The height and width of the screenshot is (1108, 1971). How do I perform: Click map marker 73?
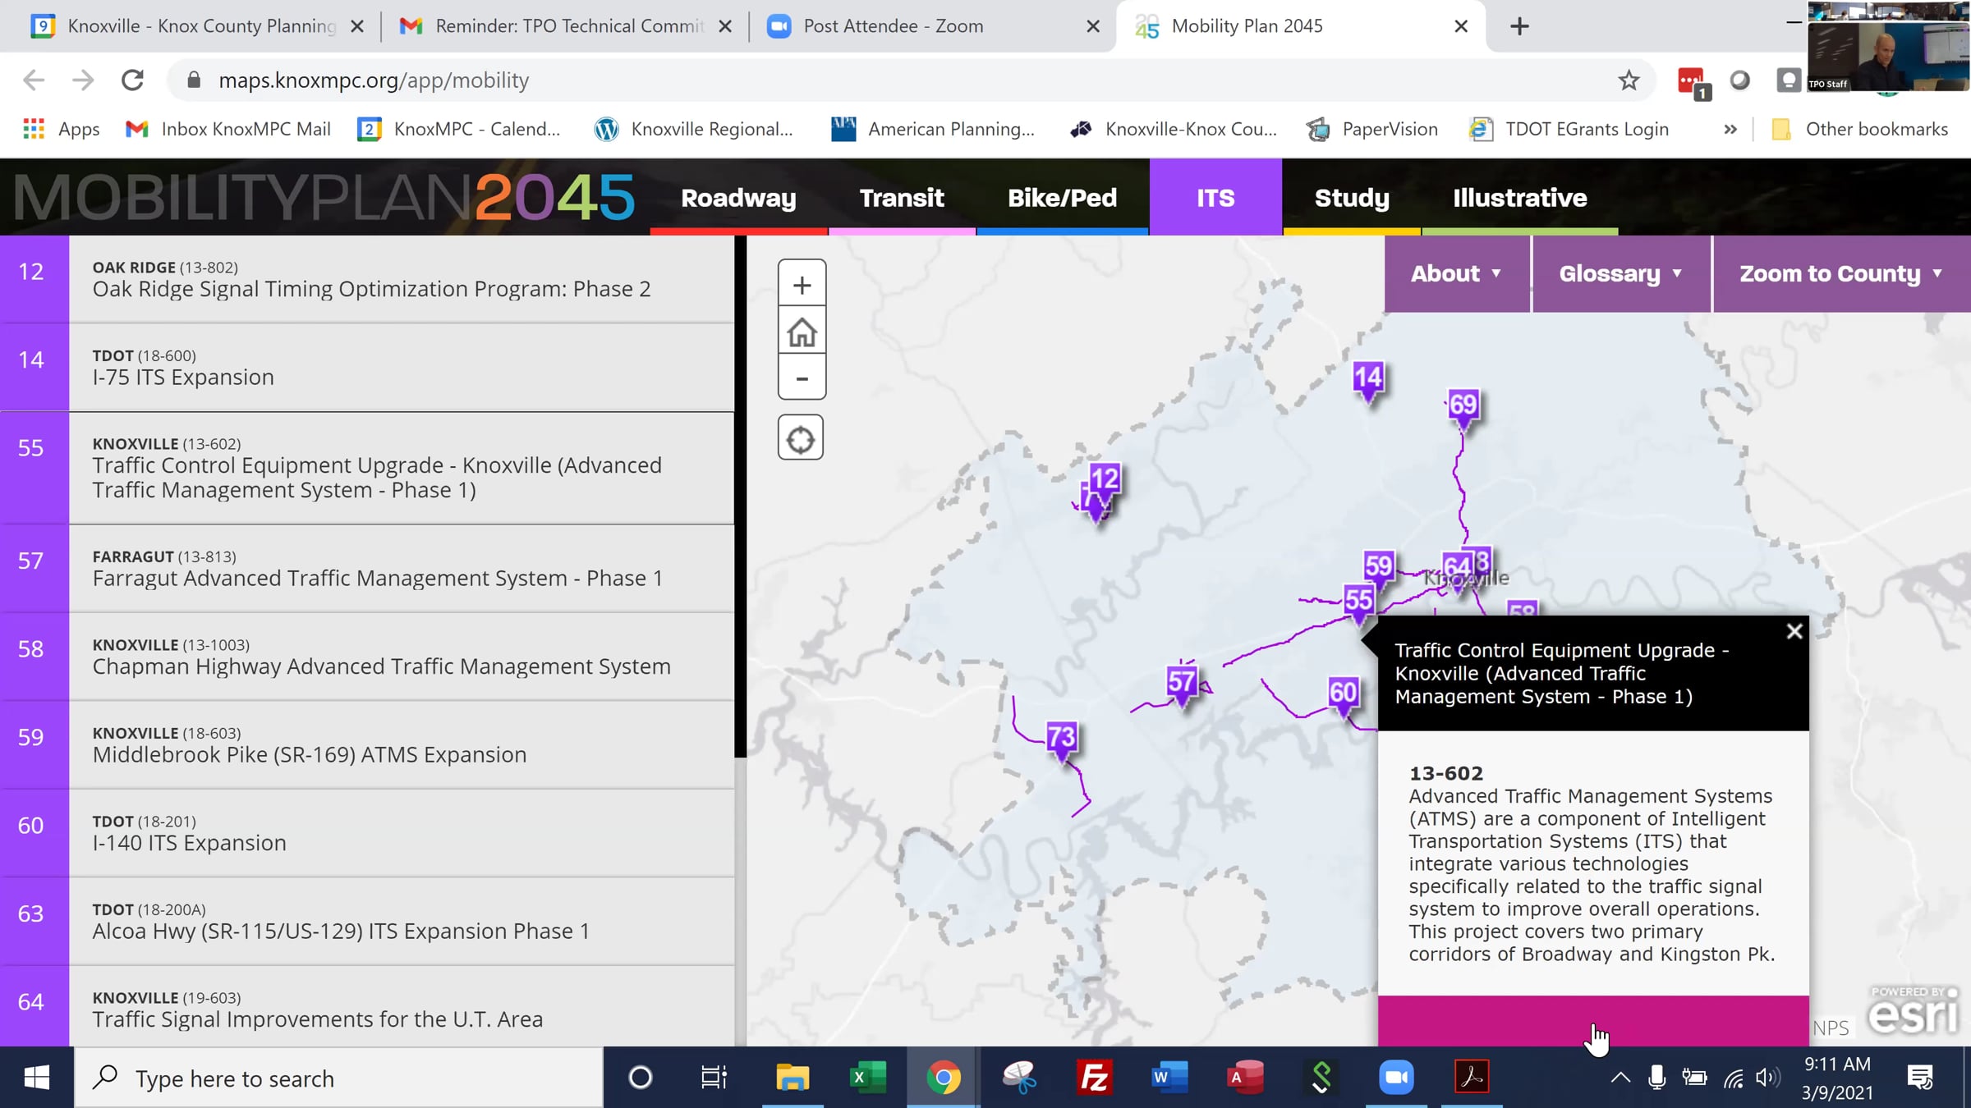tap(1062, 740)
